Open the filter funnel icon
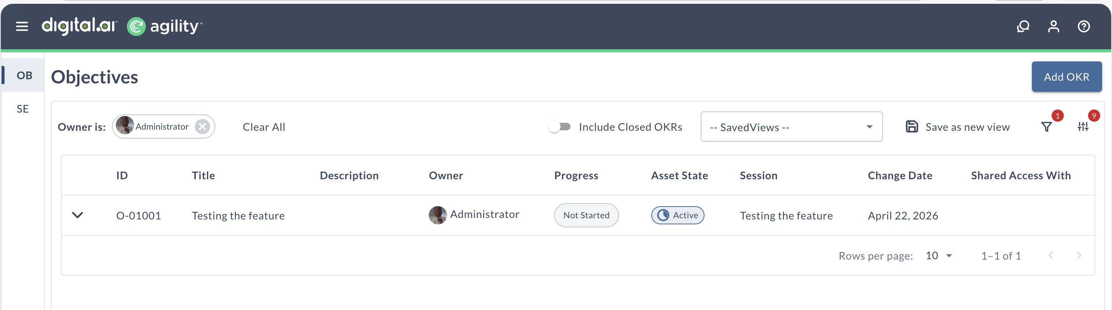 point(1046,127)
